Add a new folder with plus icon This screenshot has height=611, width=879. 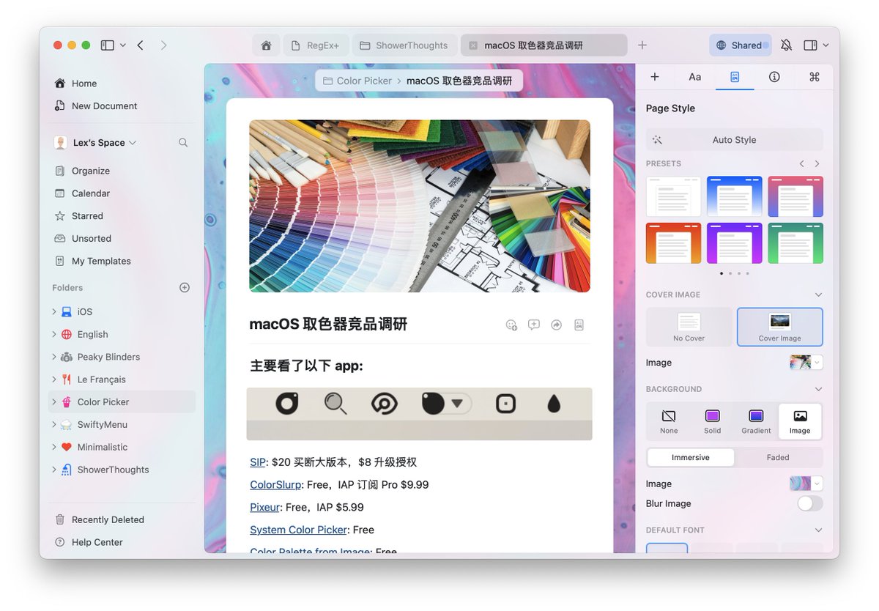click(x=185, y=288)
